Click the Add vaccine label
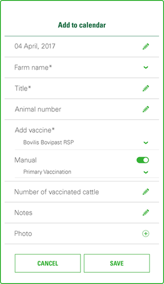The image size is (164, 284). click(x=35, y=130)
